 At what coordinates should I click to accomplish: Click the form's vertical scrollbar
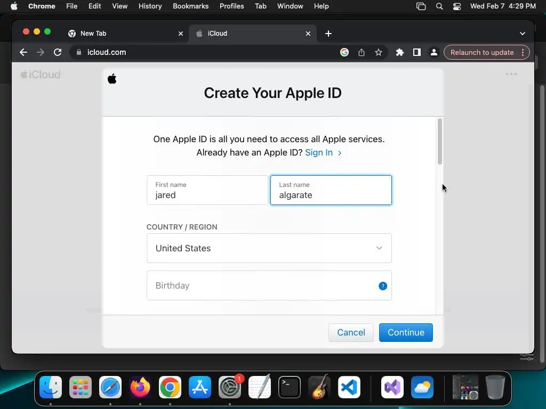(440, 141)
